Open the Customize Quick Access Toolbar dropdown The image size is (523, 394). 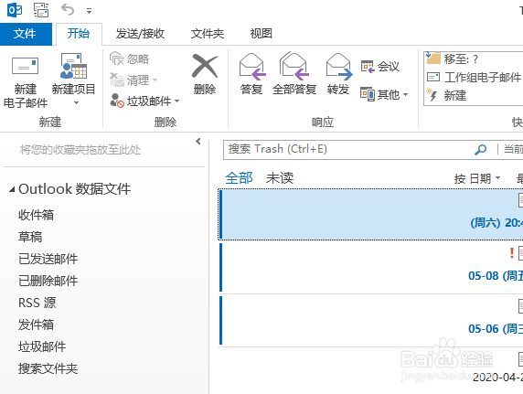89,11
